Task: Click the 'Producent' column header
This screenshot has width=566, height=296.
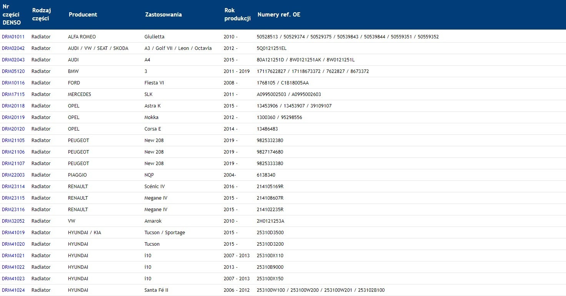Action: [x=83, y=15]
